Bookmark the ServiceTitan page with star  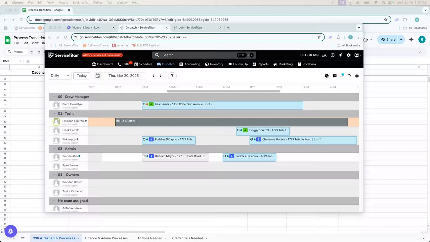point(319,37)
